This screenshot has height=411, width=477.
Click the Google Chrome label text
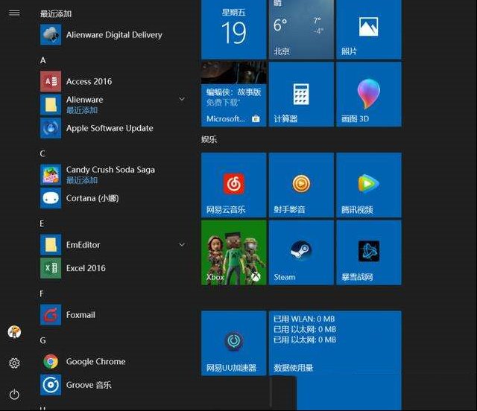(x=96, y=361)
